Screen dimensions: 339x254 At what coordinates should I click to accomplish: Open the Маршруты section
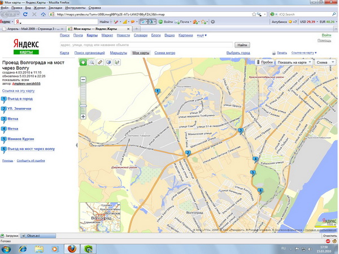pos(118,52)
